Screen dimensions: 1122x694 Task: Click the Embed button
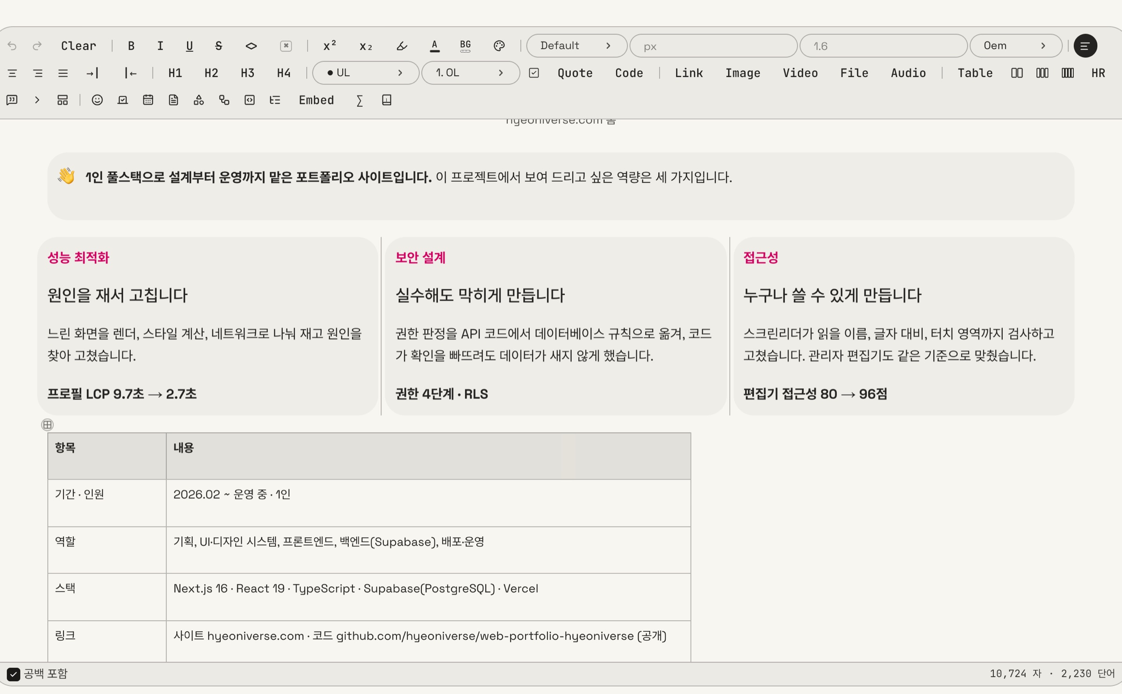tap(316, 100)
